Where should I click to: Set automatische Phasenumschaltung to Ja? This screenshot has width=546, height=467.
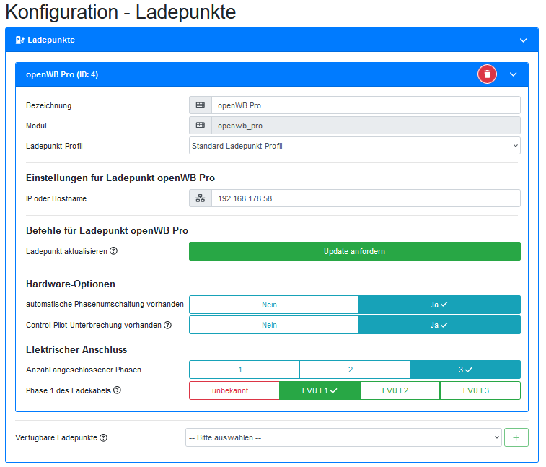439,305
